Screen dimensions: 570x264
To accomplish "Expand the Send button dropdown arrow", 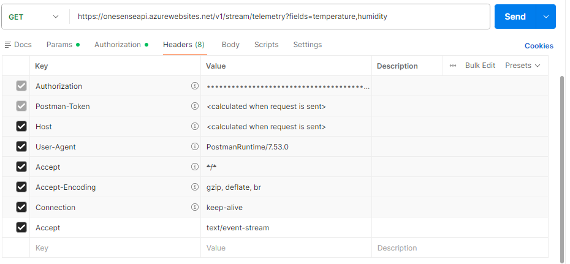I will pos(545,17).
